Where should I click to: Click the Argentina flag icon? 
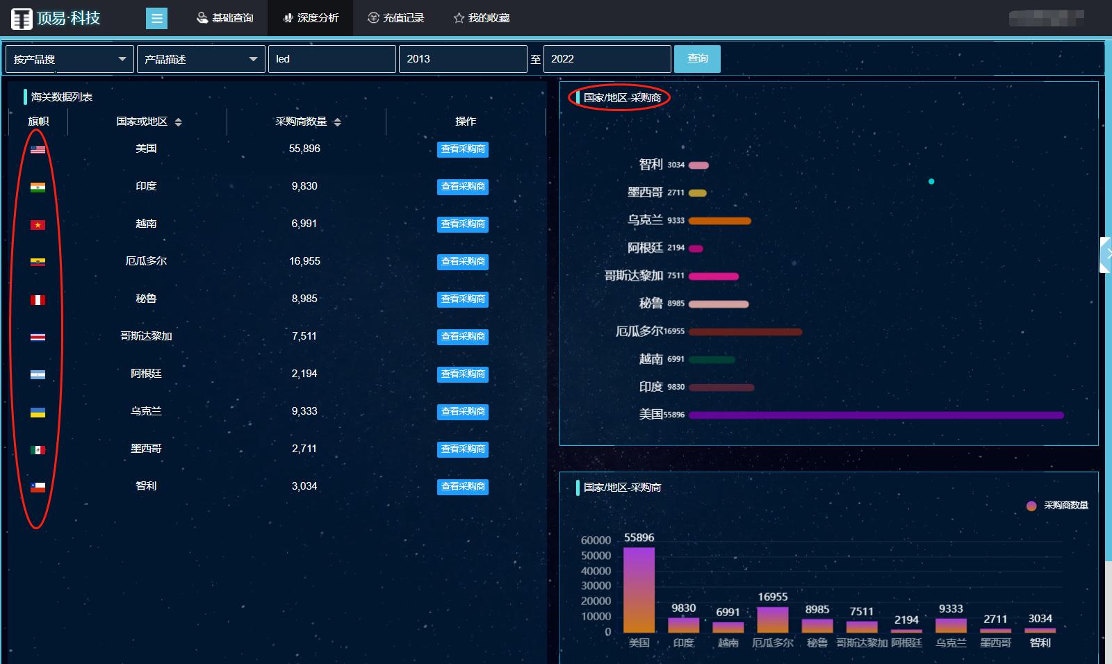tap(38, 374)
